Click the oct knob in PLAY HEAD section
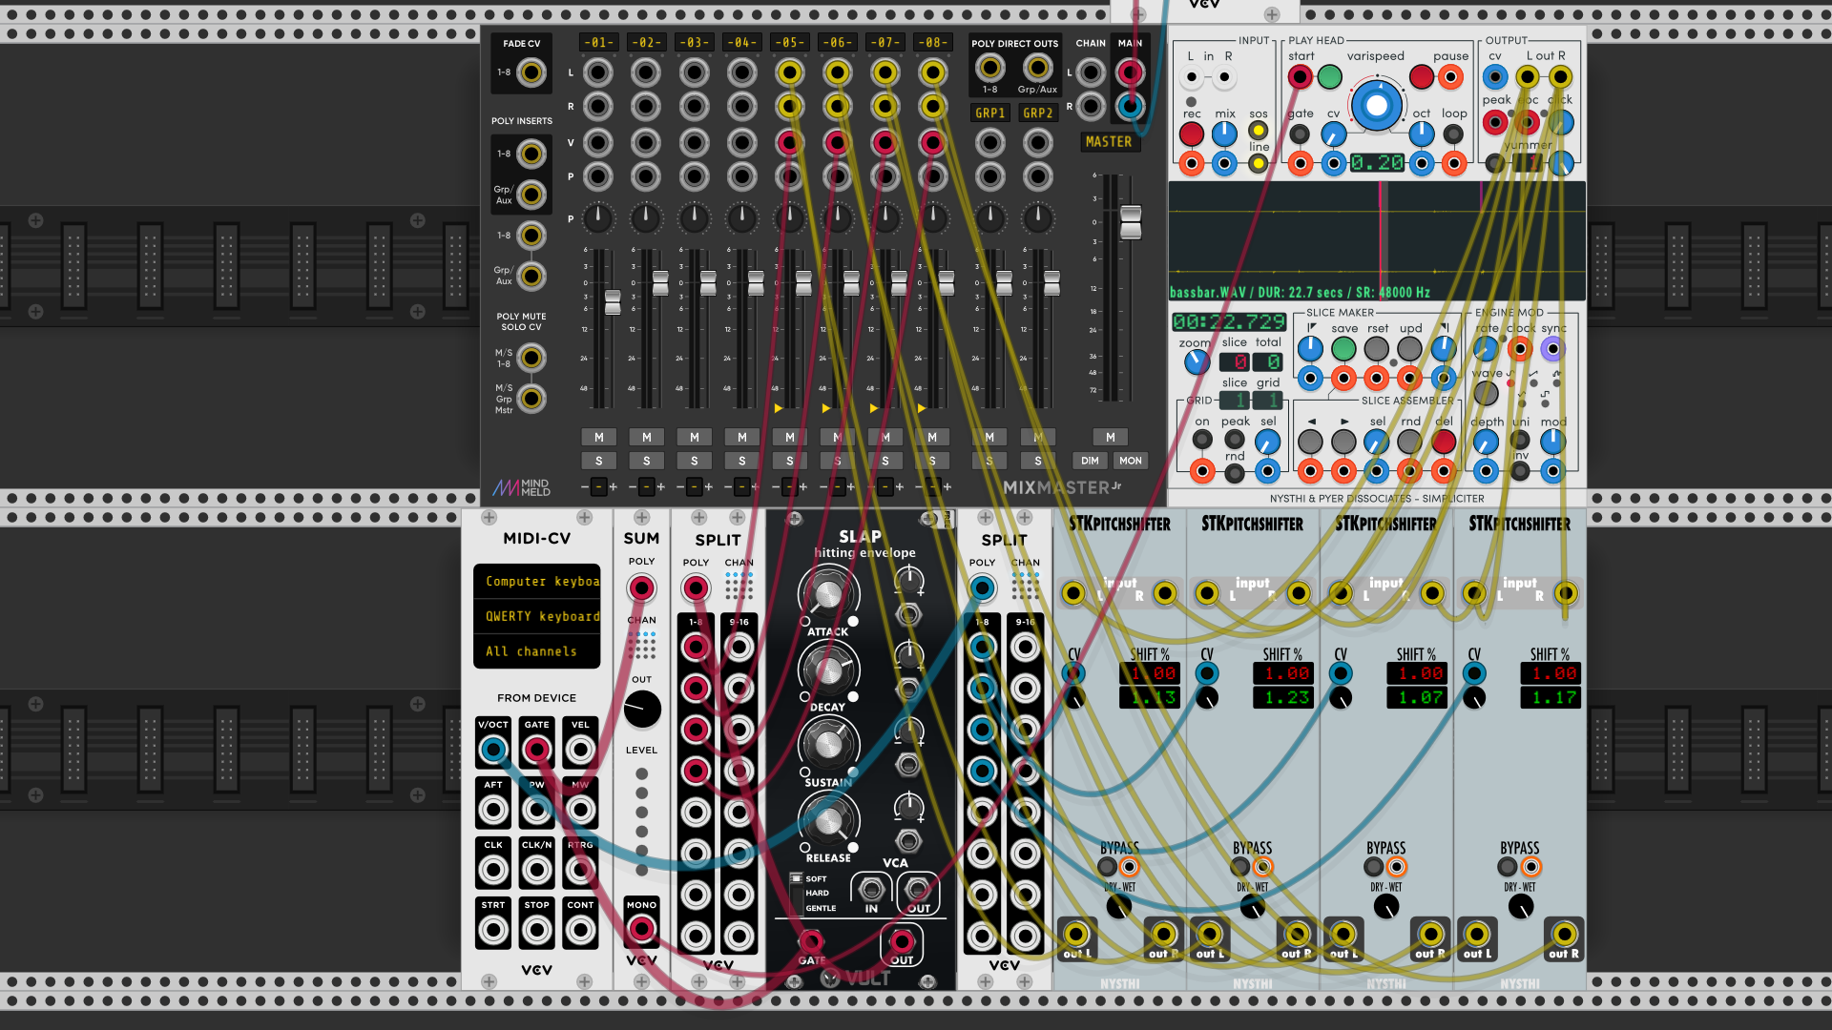The height and width of the screenshot is (1030, 1832). click(1422, 134)
